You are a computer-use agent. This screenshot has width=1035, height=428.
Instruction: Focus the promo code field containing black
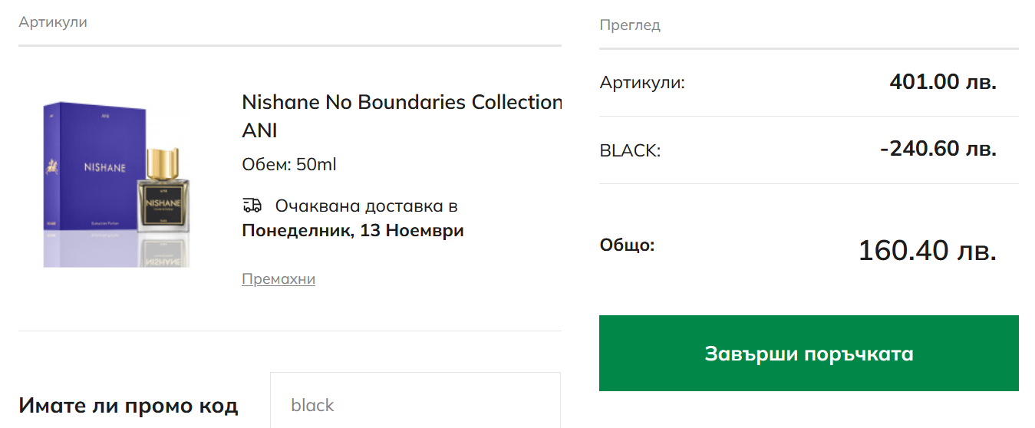[414, 404]
